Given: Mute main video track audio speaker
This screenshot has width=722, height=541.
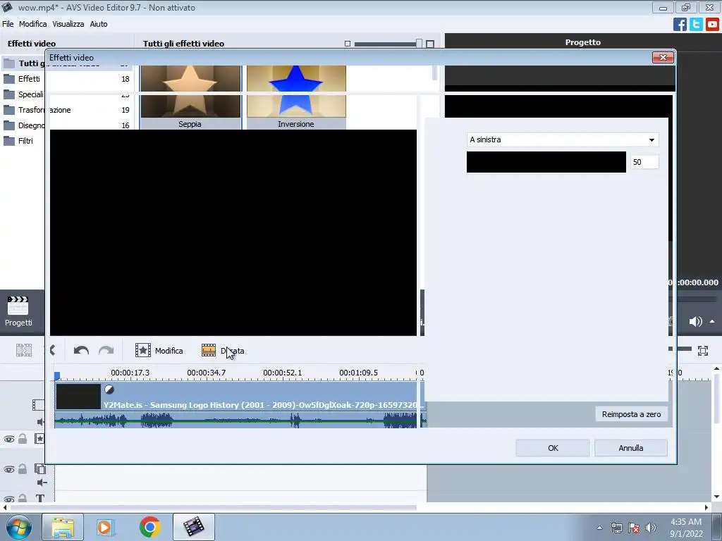Looking at the screenshot, I should pos(40,421).
